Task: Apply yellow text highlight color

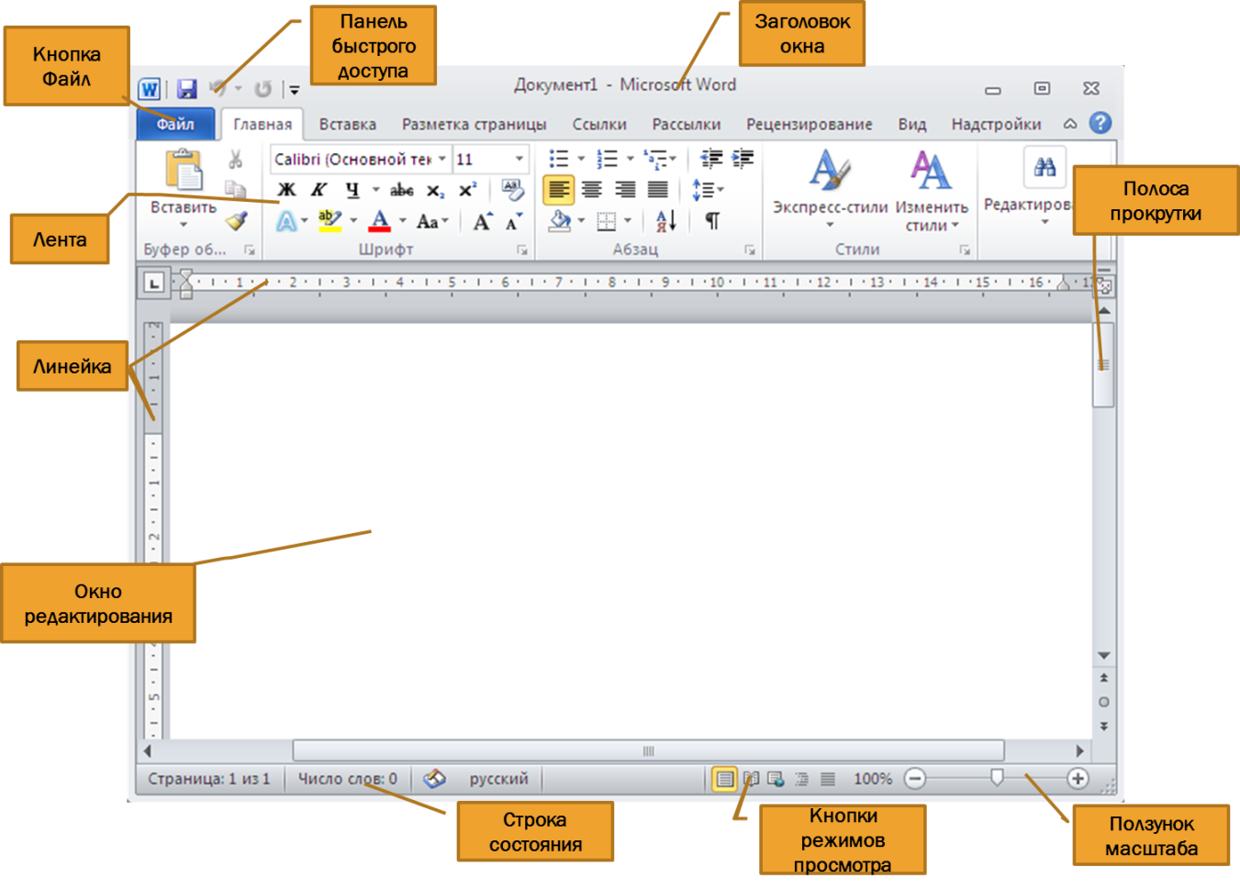Action: pos(329,221)
